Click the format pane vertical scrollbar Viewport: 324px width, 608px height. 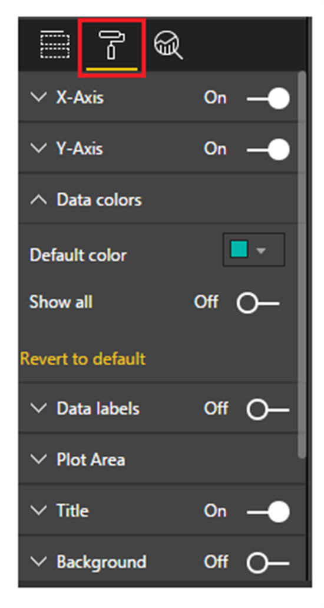click(302, 265)
